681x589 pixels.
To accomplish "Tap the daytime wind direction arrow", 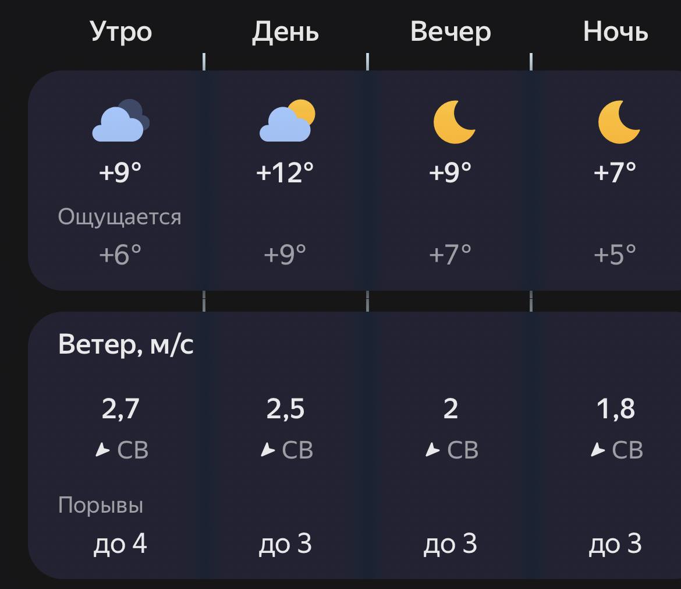I will click(267, 450).
